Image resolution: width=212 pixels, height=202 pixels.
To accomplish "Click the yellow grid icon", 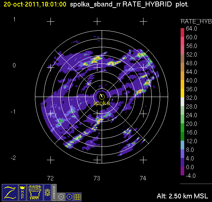I will pos(78,197).
